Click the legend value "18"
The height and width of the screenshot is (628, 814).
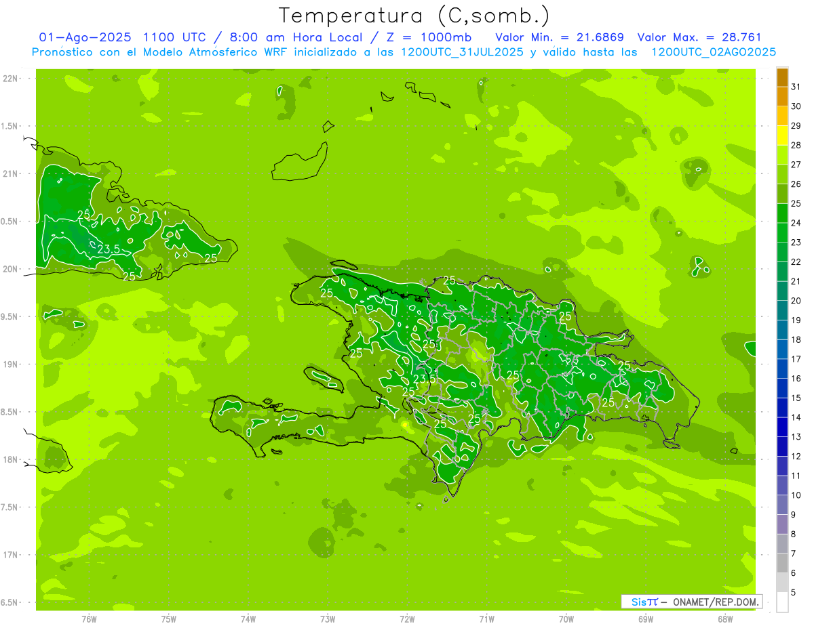[x=796, y=339]
